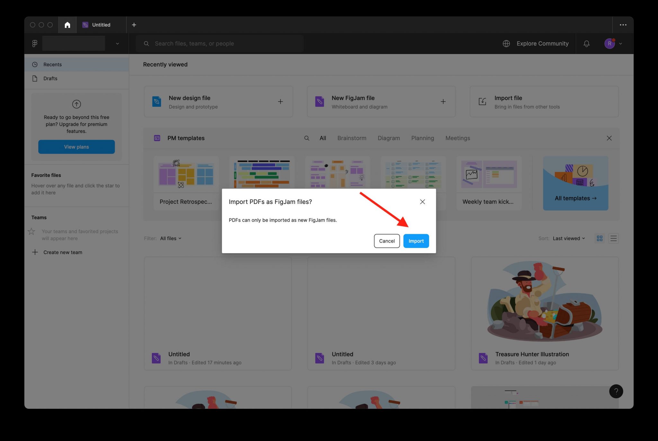658x441 pixels.
Task: Click Import in the PDF dialog
Action: point(416,241)
